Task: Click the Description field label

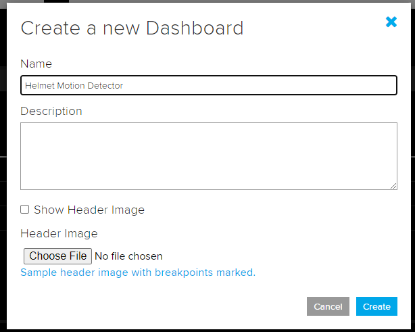Action: [51, 111]
